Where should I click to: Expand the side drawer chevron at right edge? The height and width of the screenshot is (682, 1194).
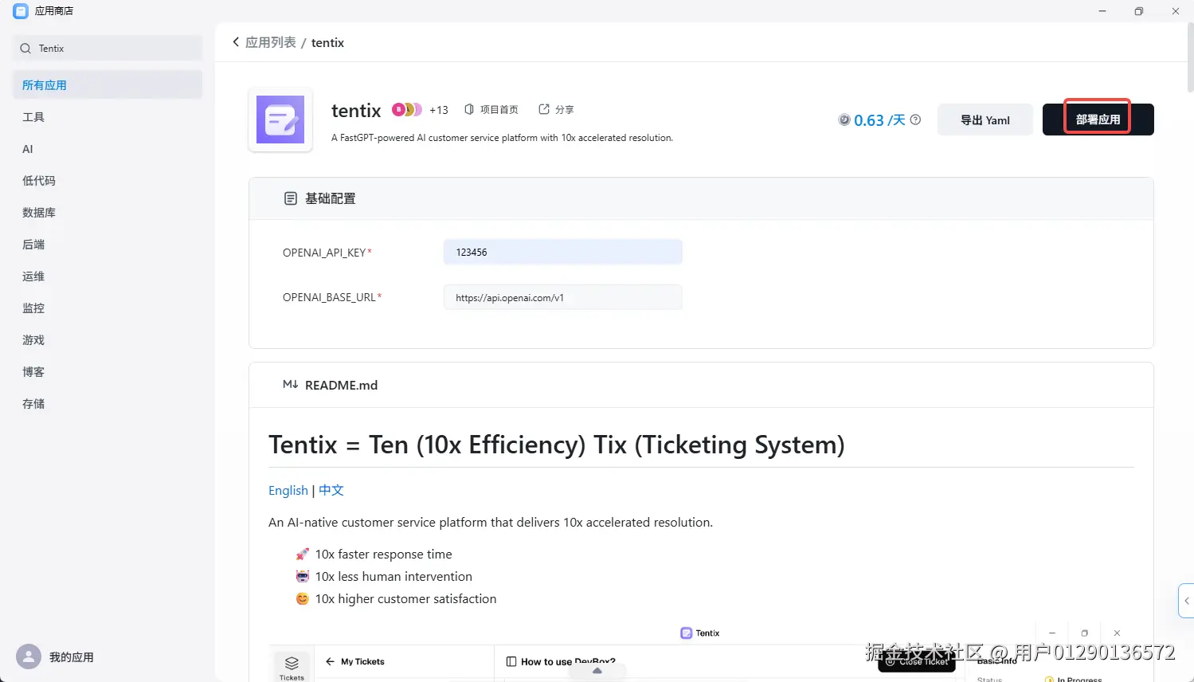point(1186,601)
